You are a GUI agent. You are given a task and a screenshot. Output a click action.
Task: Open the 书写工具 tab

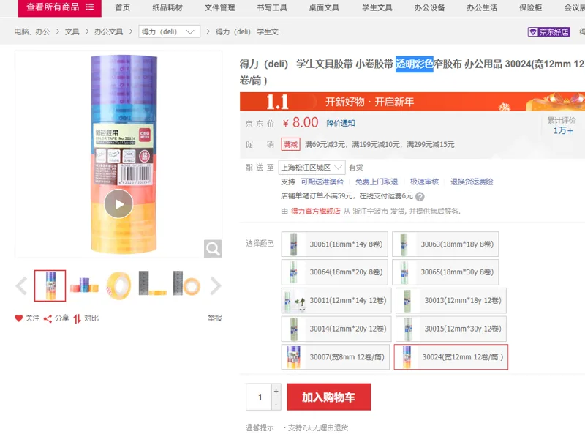coord(272,7)
